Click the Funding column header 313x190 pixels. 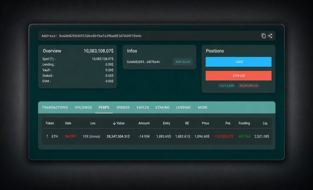(x=244, y=123)
